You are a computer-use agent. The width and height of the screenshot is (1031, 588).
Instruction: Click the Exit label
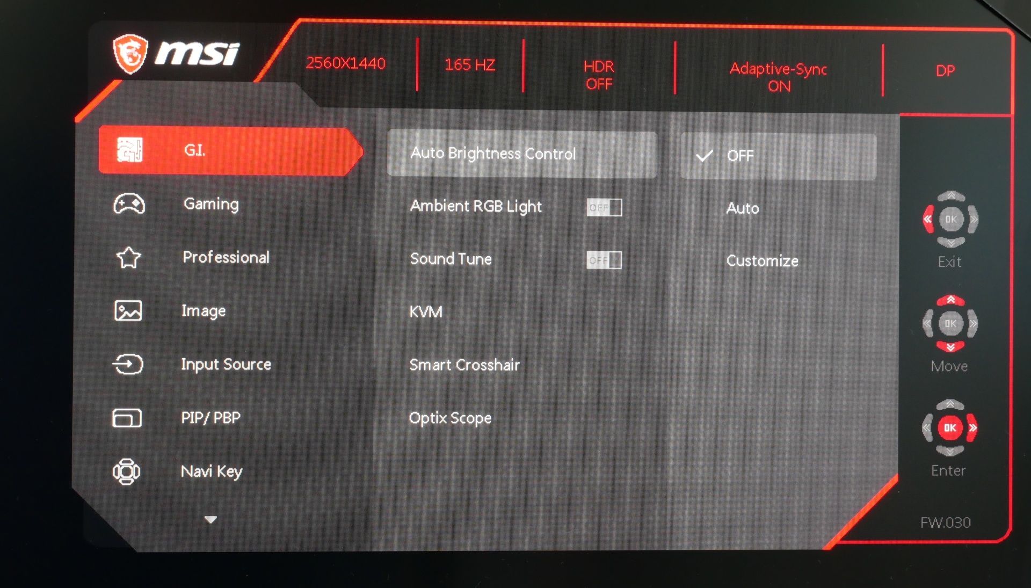(949, 262)
